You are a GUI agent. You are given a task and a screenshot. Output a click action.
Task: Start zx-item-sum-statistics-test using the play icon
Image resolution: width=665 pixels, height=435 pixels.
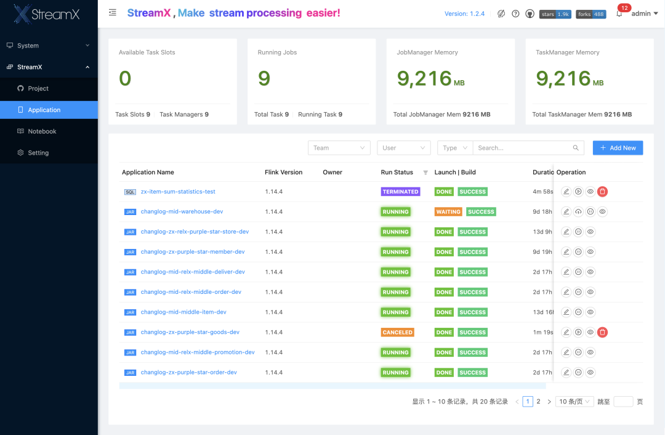578,191
